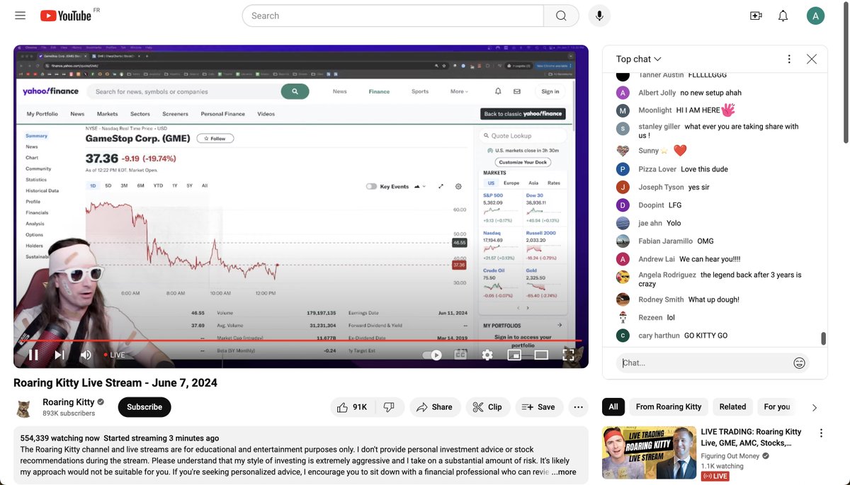The width and height of the screenshot is (850, 485).
Task: Open the Roaring Kitty channel name link
Action: click(68, 402)
